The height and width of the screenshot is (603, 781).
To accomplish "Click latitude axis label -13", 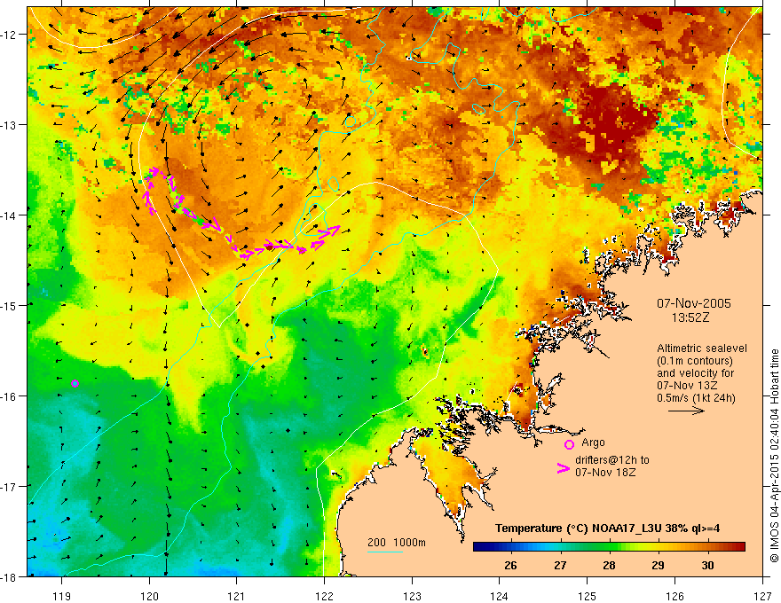I will tap(10, 124).
